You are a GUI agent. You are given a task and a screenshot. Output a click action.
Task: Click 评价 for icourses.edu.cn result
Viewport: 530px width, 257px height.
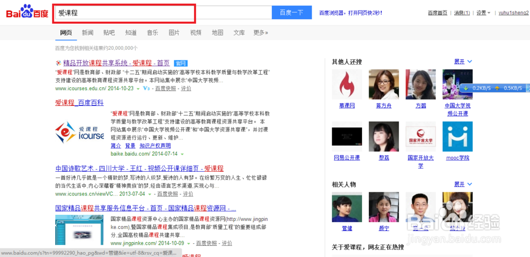[x=186, y=88]
